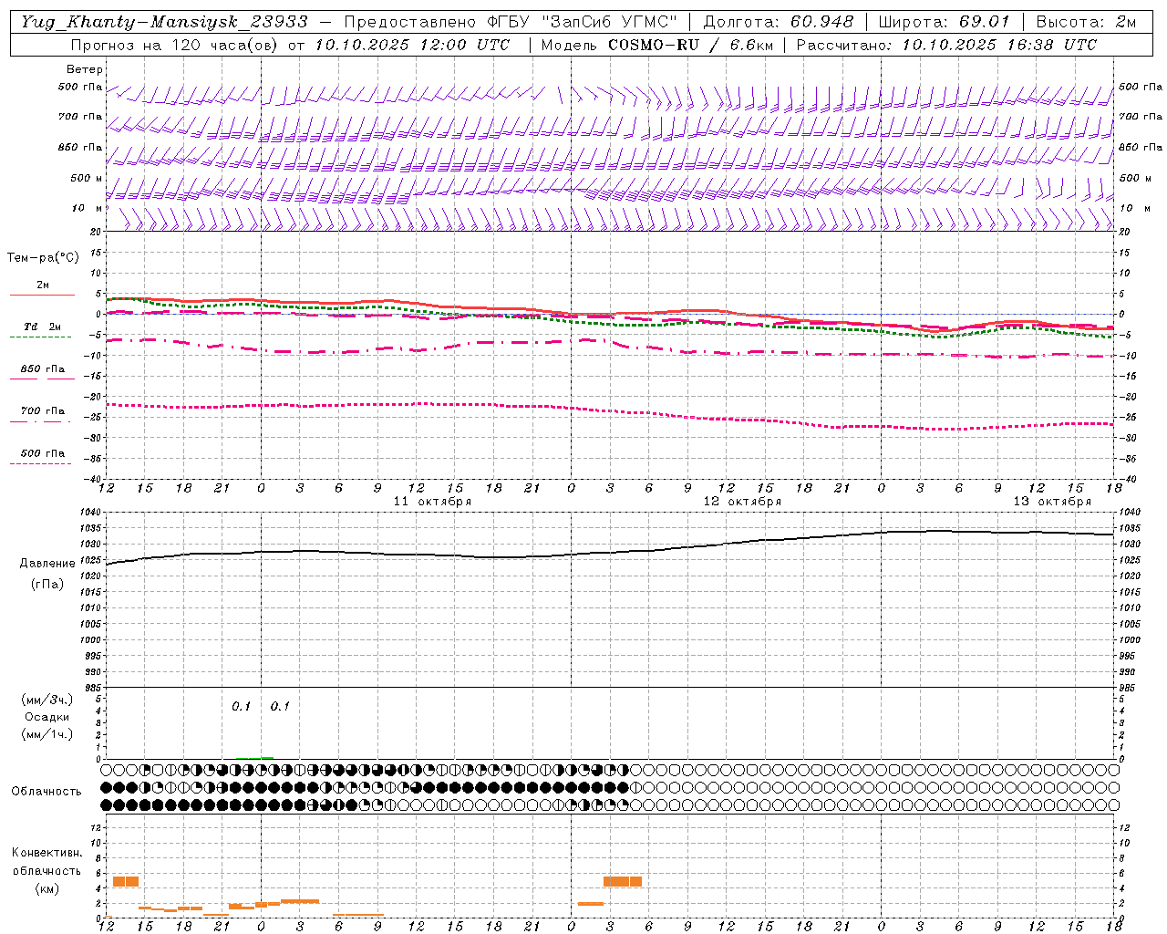Click the '(гПа)' pressure unit label
Image resolution: width=1167 pixels, height=934 pixels.
(x=47, y=585)
